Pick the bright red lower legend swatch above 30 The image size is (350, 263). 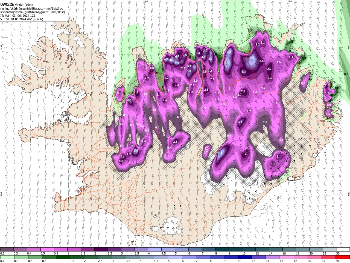point(343,257)
